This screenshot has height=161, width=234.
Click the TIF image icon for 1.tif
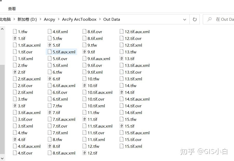coord(15,38)
